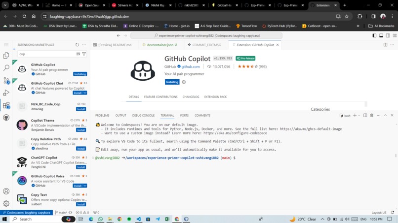
Task: Show more bookmarks overflow chevron
Action: coord(358,26)
